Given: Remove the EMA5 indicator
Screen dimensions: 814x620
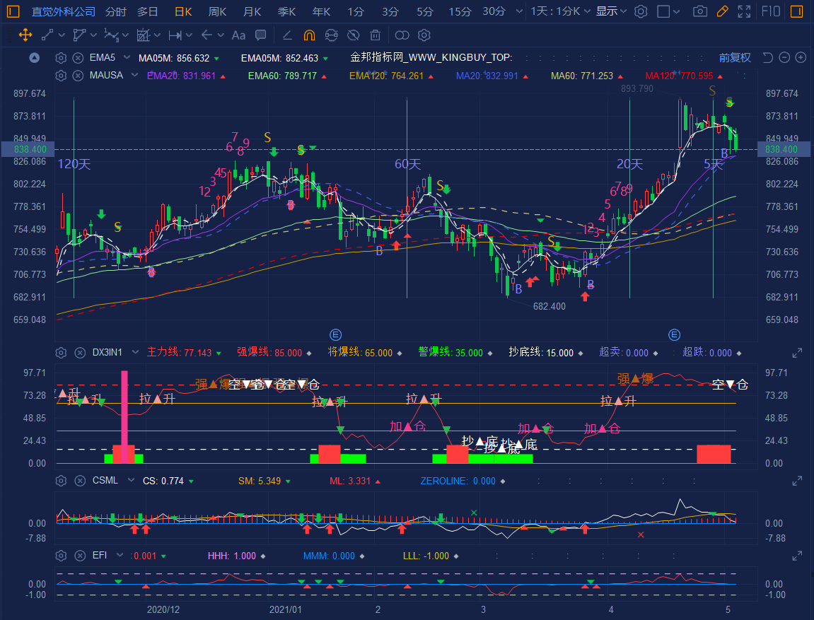Looking at the screenshot, I should pyautogui.click(x=78, y=57).
